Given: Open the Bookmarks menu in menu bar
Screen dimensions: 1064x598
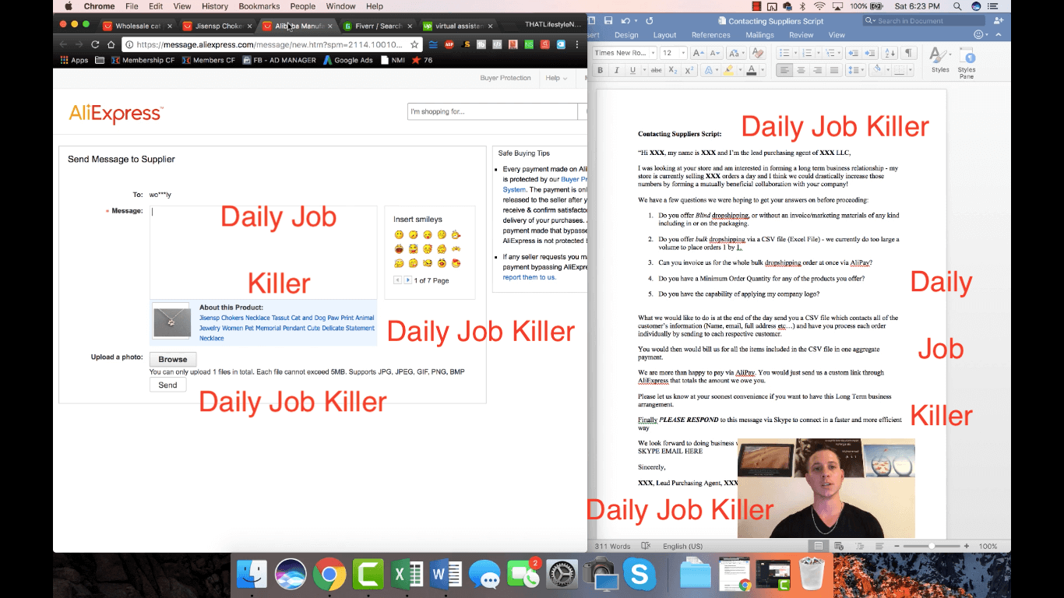Looking at the screenshot, I should (259, 6).
